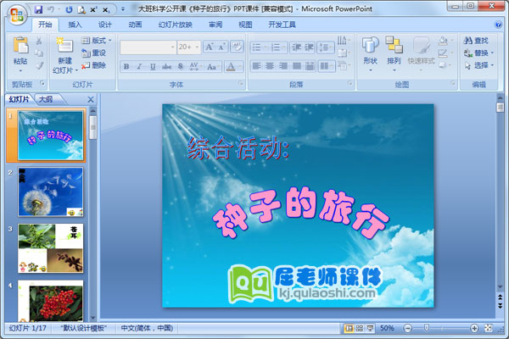This screenshot has width=509, height=339.
Task: Open the Insert (插入) ribbon tab
Action: [75, 25]
